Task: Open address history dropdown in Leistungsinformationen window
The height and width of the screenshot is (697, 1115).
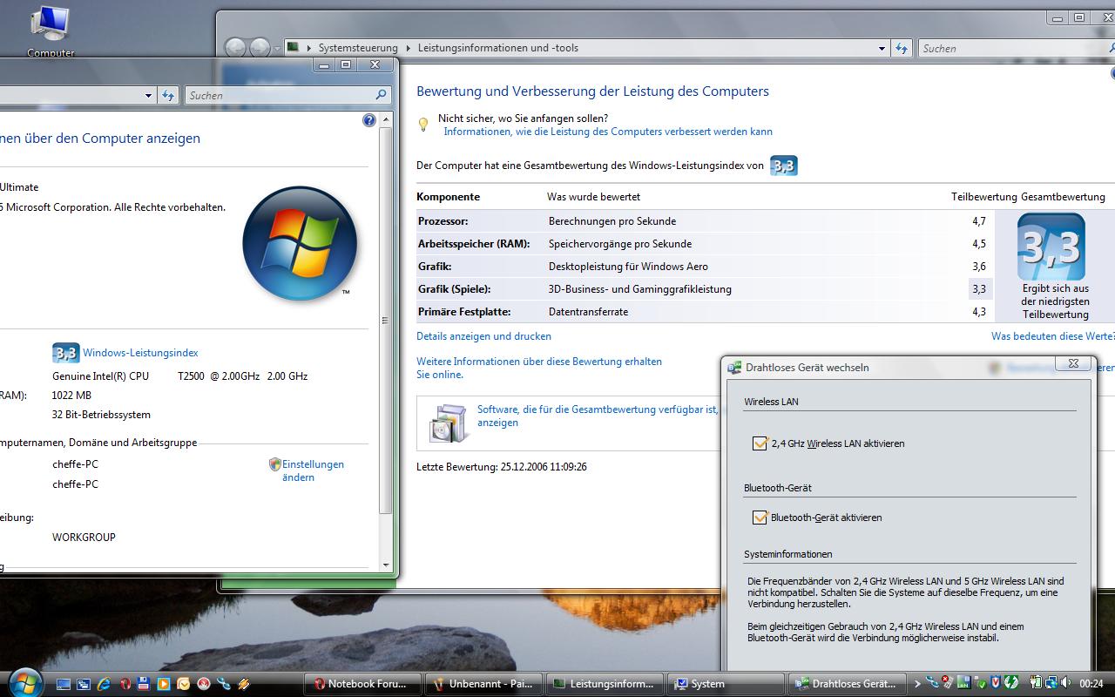Action: (x=882, y=48)
